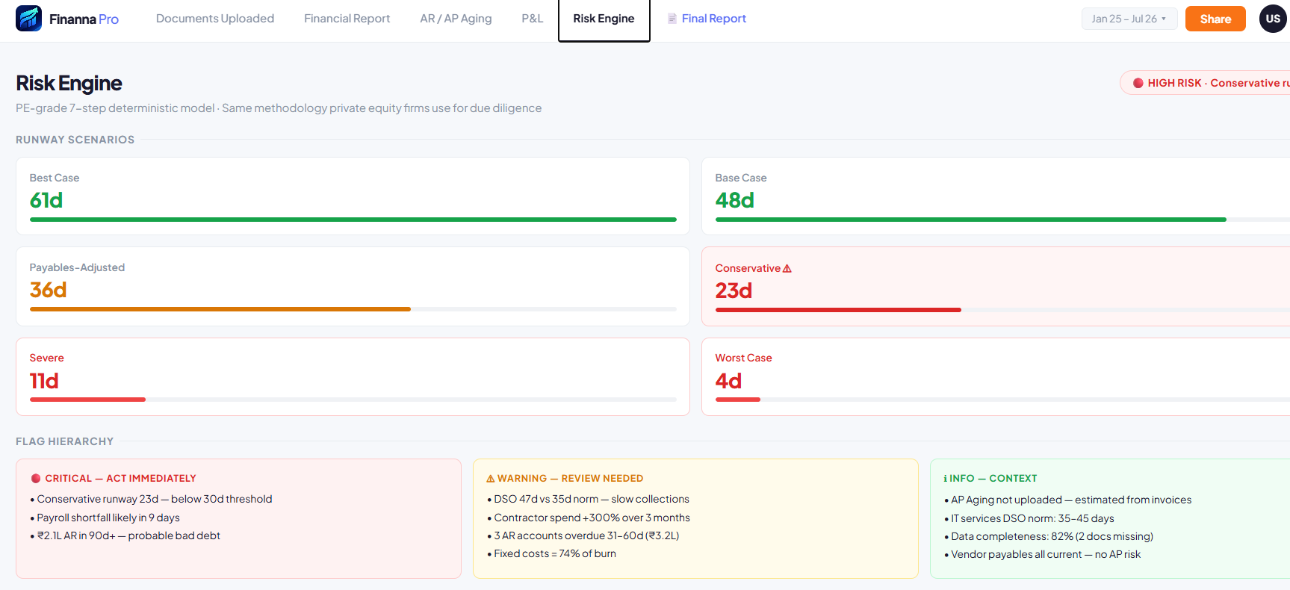Click the orange Share button
The height and width of the screenshot is (590, 1290).
point(1215,19)
